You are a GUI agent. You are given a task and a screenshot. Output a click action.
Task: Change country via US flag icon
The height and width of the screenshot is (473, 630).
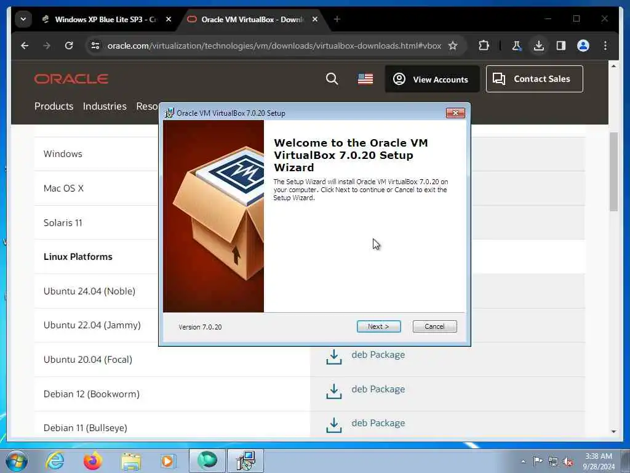[365, 79]
